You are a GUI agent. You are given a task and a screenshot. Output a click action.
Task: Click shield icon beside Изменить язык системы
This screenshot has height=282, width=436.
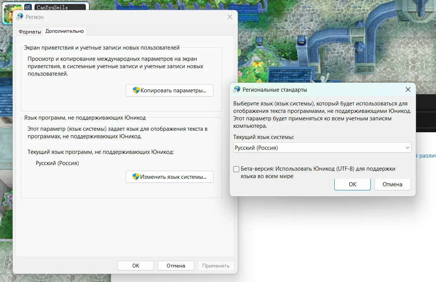click(x=136, y=177)
